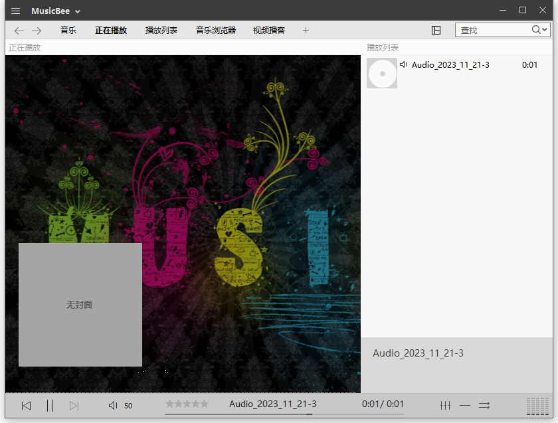Toggle the shuffle arrows icon
Viewport: 558px width, 423px height.
(484, 405)
